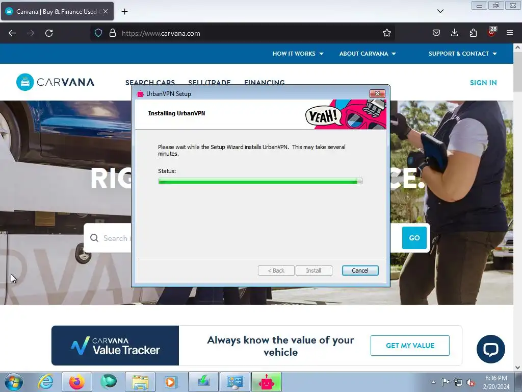Viewport: 522px width, 392px height.
Task: Click the muted volume tray icon
Action: click(x=471, y=382)
